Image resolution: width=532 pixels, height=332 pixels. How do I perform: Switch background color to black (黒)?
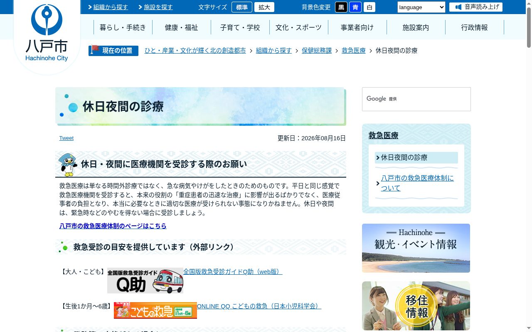[341, 7]
